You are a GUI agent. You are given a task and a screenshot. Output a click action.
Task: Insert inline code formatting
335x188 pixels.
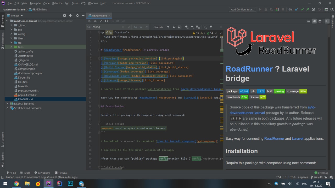[x=106, y=21]
